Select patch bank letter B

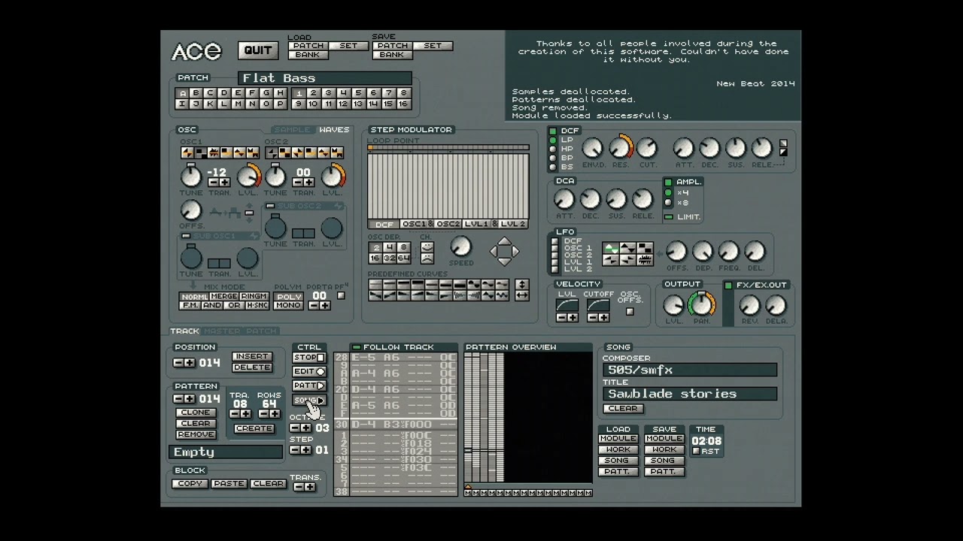[x=196, y=93]
